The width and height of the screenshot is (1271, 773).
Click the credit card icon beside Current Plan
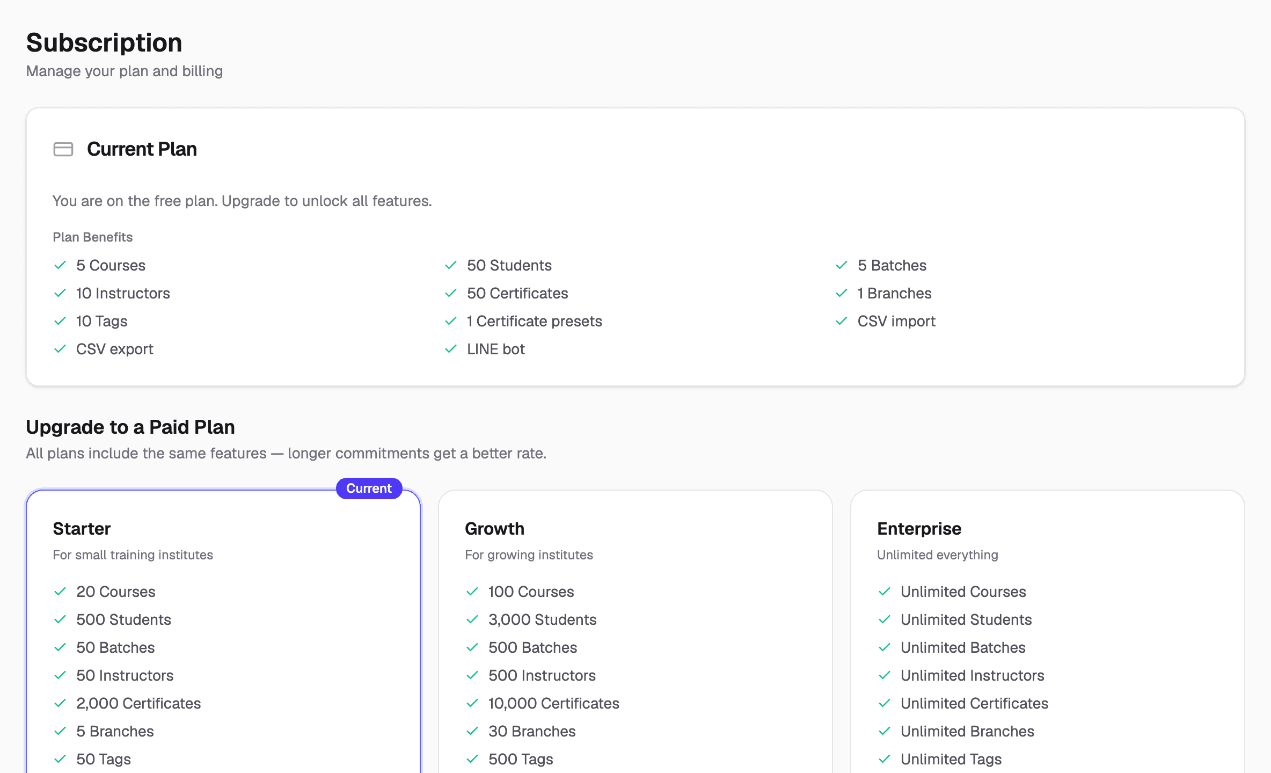point(63,149)
